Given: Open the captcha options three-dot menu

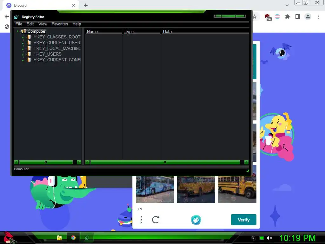Looking at the screenshot, I should click(x=141, y=220).
